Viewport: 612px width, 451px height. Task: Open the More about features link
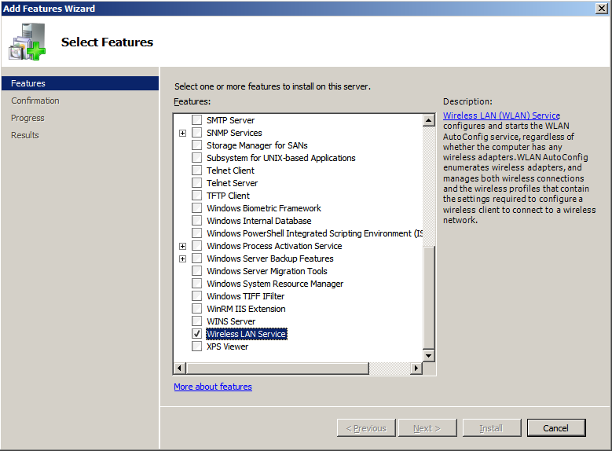tap(213, 387)
